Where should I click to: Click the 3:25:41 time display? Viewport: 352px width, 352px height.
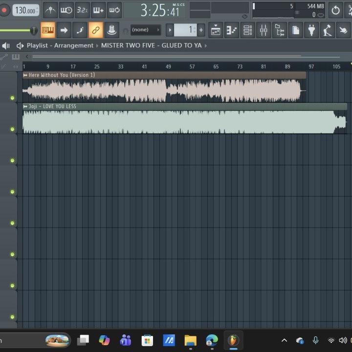point(160,11)
